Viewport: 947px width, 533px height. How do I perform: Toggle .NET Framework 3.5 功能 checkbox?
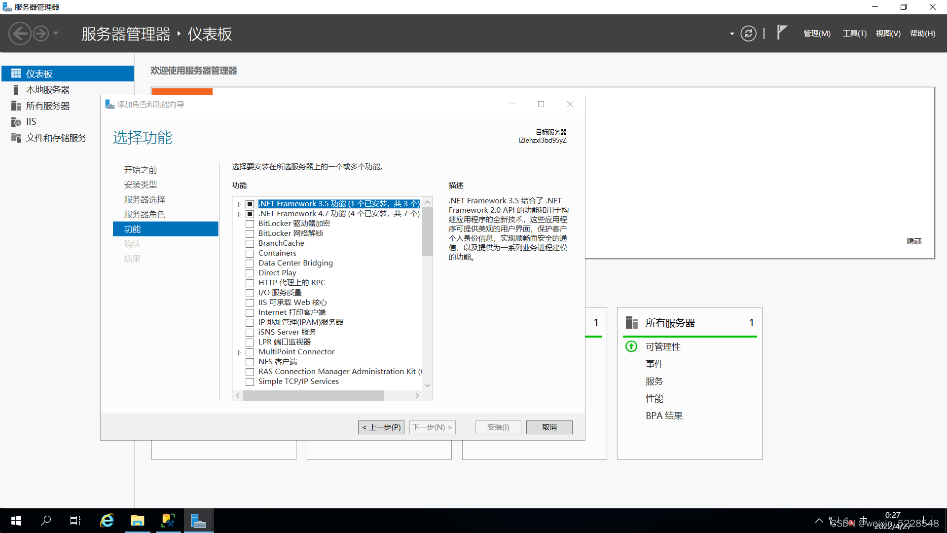pos(250,204)
